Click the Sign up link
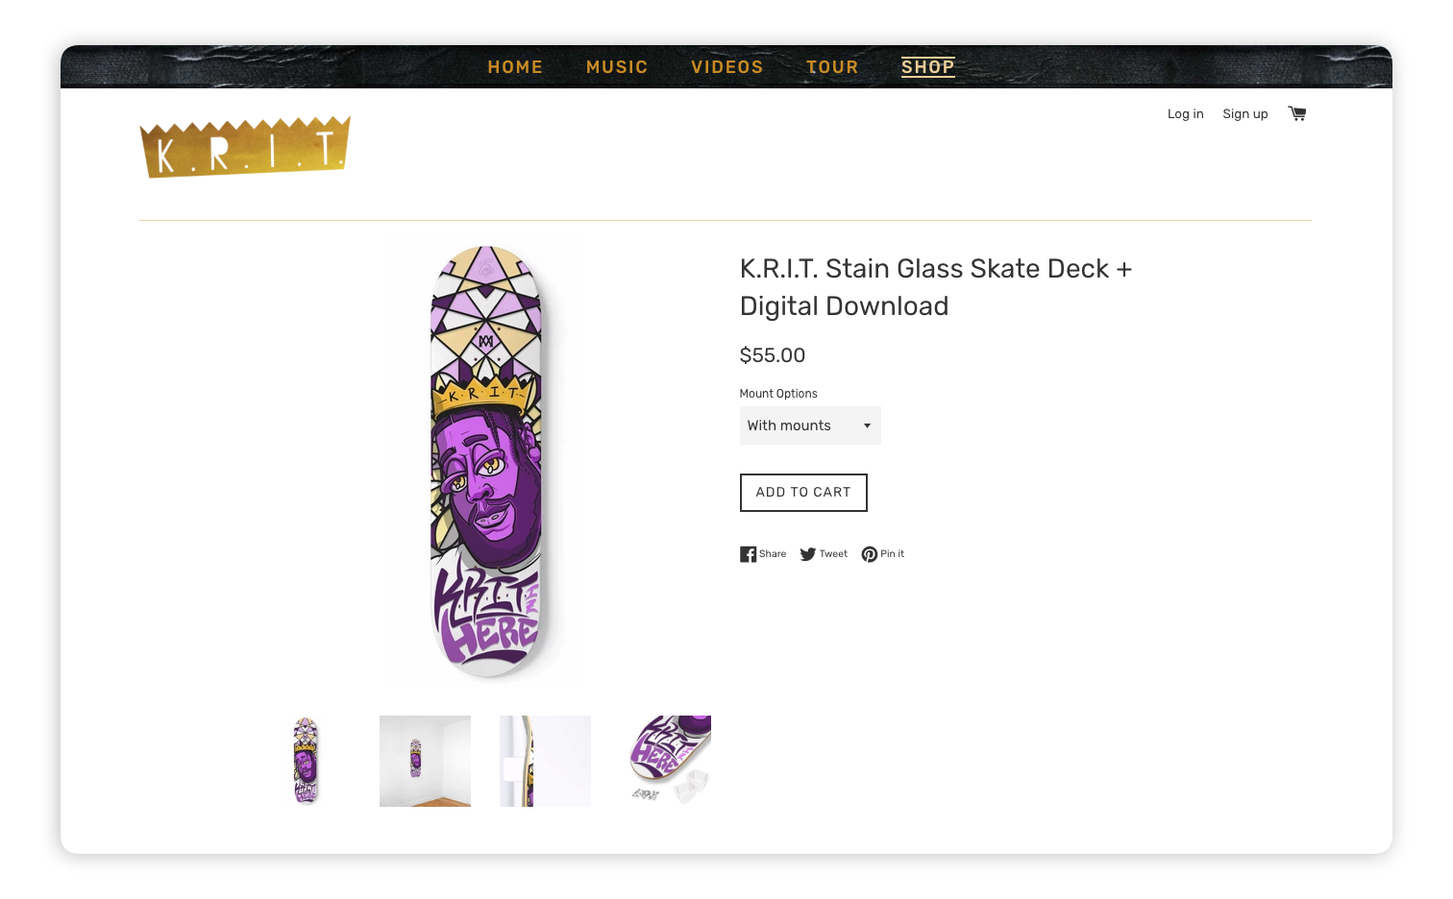 tap(1244, 114)
